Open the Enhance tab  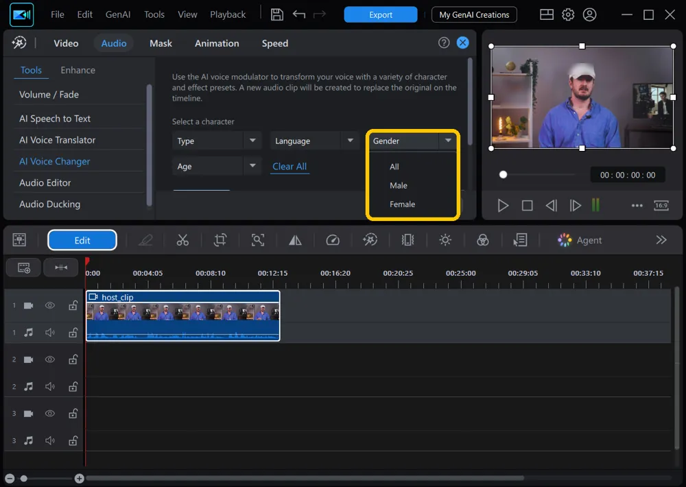[78, 70]
